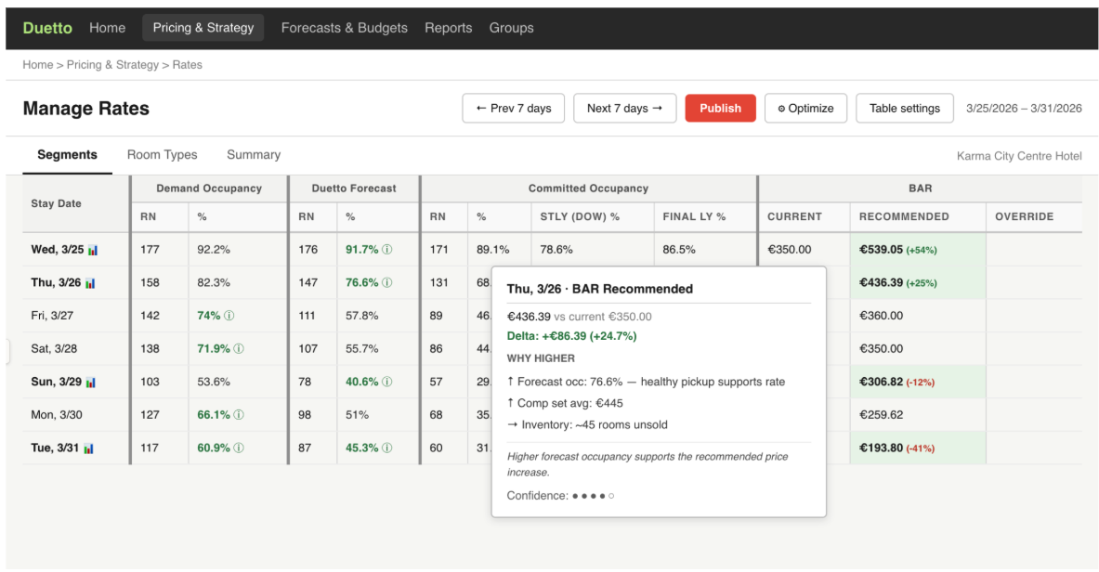Click info icon beside 74% demand
This screenshot has height=572, width=1099.
coord(229,316)
